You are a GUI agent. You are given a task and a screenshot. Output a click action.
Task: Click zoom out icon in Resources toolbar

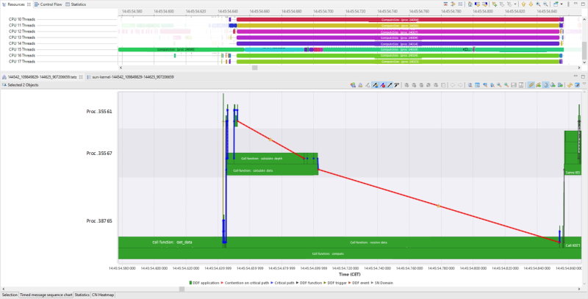[545, 4]
